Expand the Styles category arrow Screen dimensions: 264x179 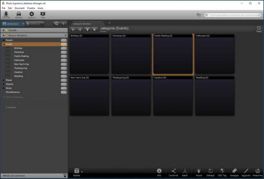(3, 88)
